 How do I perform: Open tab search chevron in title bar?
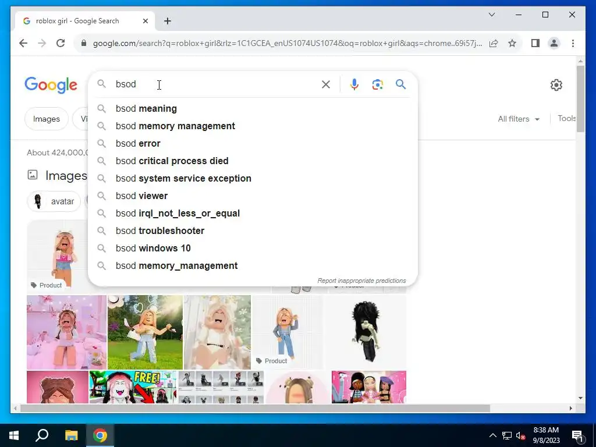click(491, 15)
